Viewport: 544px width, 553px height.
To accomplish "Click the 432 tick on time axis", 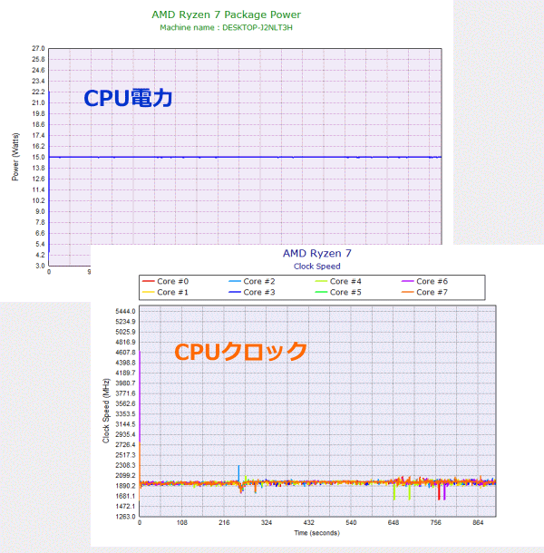I will tap(308, 523).
